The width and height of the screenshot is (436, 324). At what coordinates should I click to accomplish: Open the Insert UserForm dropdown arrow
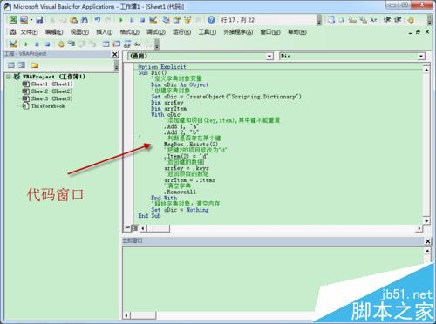tap(31, 20)
